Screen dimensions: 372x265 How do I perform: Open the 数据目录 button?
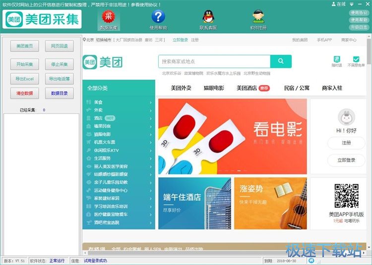pos(60,93)
